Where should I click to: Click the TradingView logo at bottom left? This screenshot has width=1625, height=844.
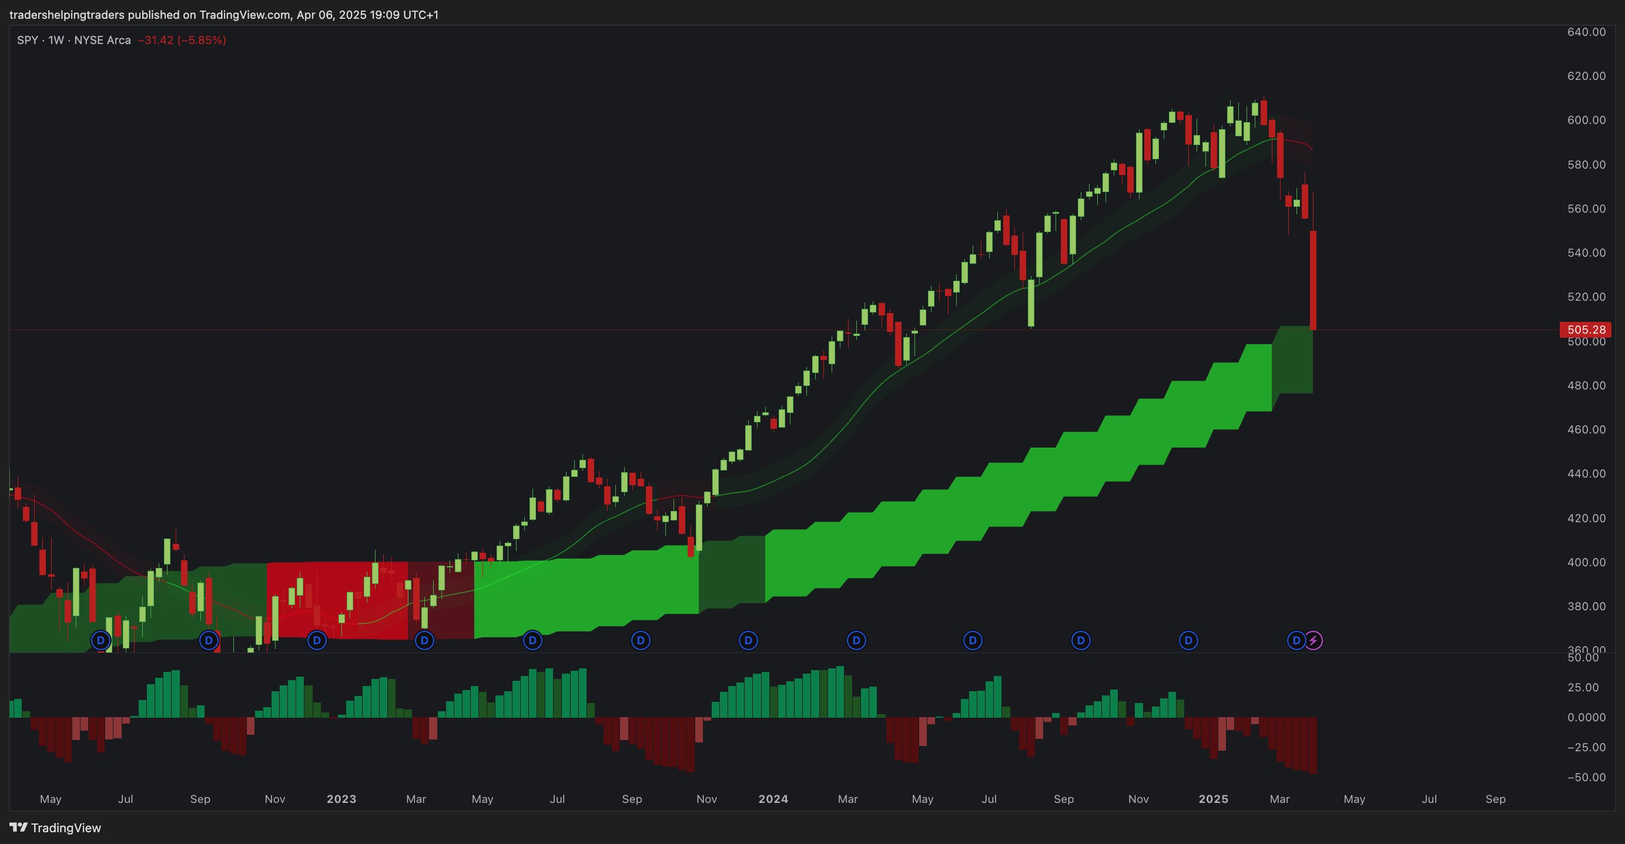(55, 828)
